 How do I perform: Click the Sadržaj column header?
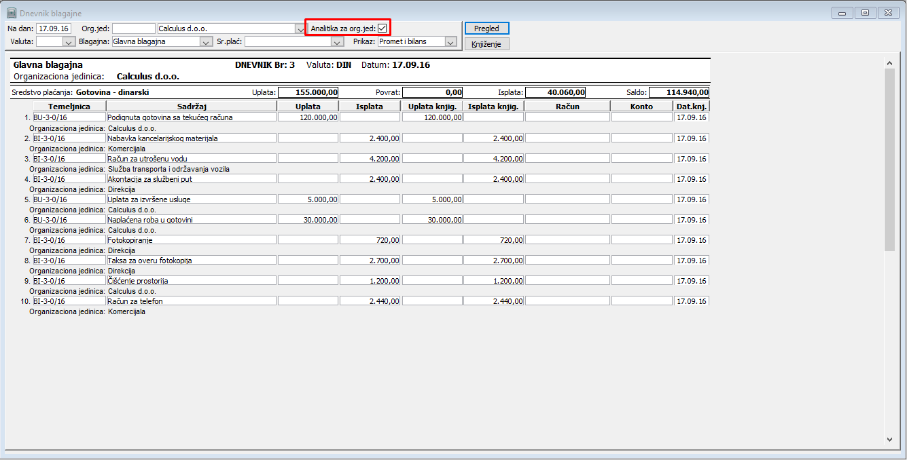point(192,107)
